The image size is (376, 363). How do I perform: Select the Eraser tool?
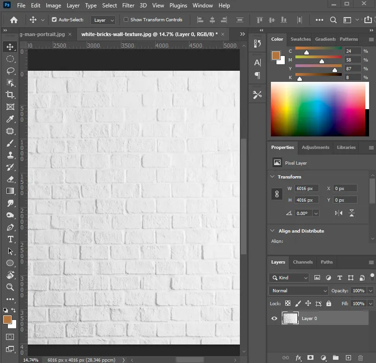[x=10, y=179]
